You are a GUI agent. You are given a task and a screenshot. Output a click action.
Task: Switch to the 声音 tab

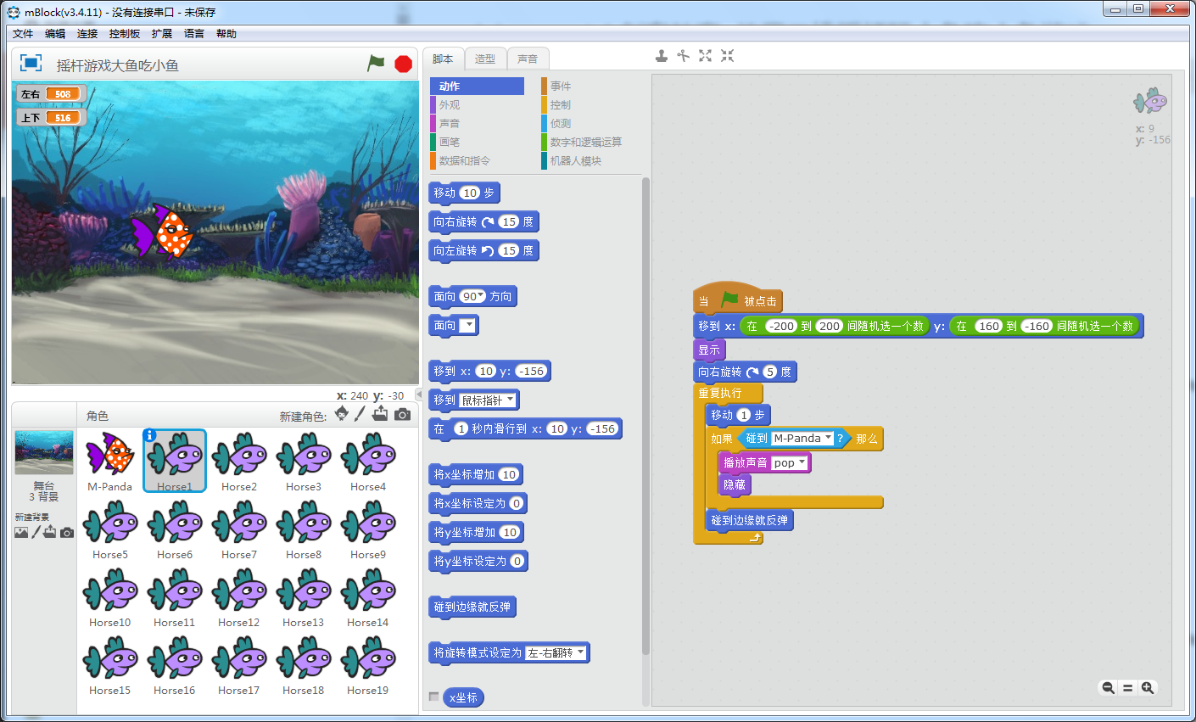528,59
